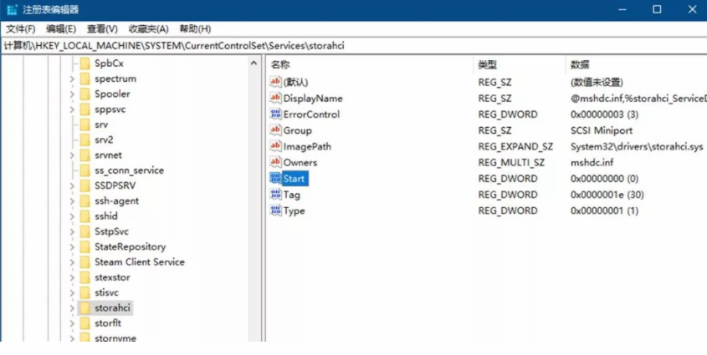This screenshot has height=355, width=707.
Task: Click the tree pane scroll-up arrow
Action: coord(254,63)
